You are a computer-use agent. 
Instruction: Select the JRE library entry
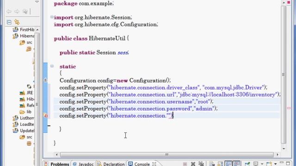point(26,93)
